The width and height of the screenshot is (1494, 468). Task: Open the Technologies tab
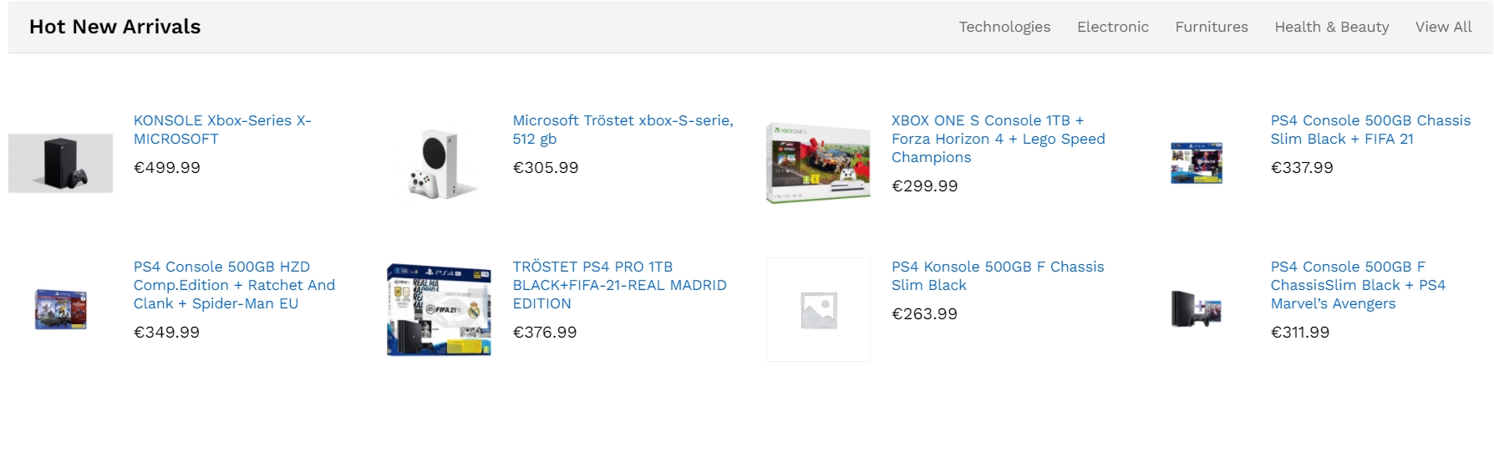(1004, 27)
